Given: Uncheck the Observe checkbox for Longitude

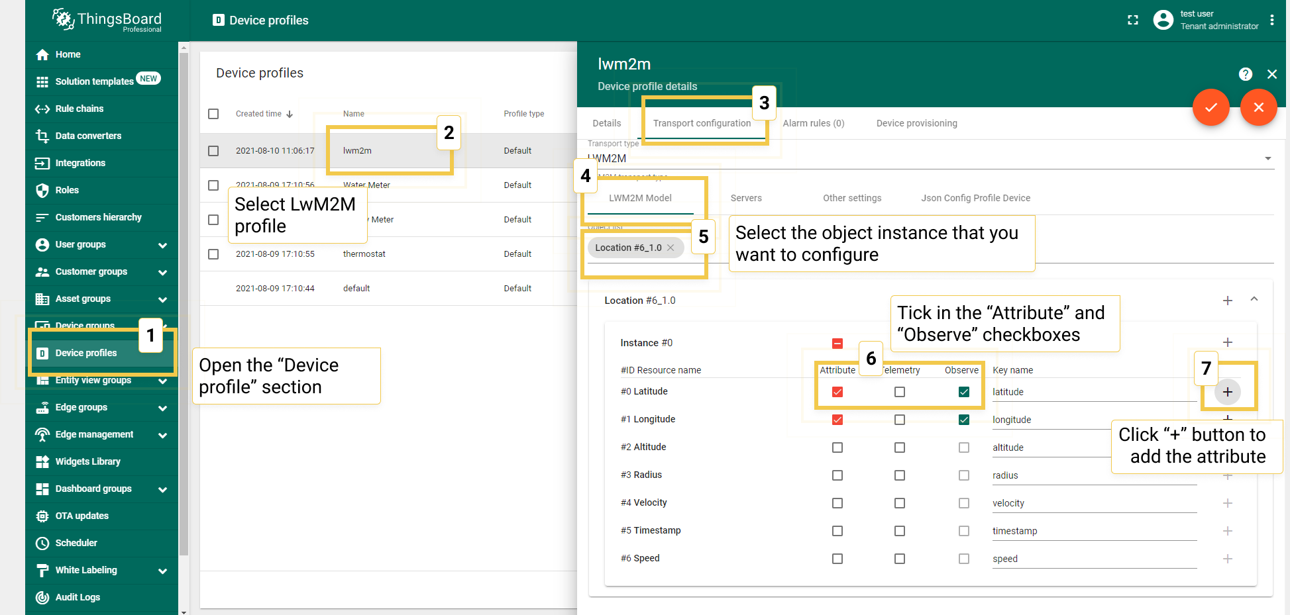Looking at the screenshot, I should tap(963, 420).
